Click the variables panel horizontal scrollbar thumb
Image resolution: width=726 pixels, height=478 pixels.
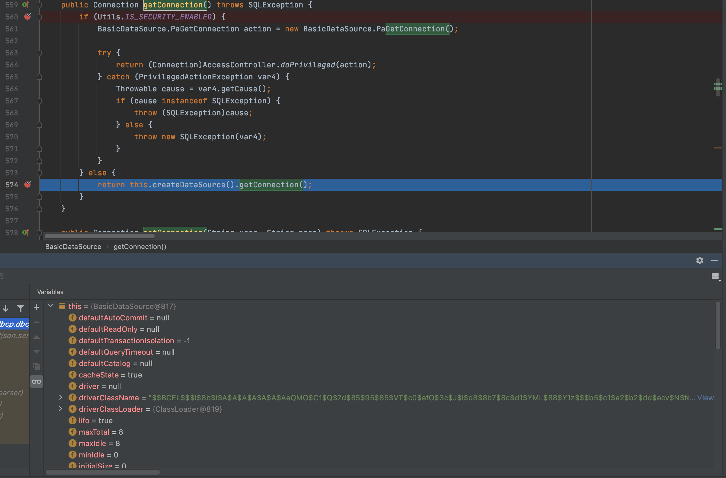(103, 472)
